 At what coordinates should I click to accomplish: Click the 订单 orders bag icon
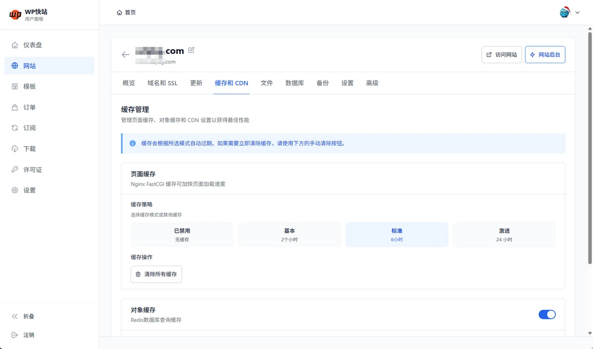click(15, 107)
